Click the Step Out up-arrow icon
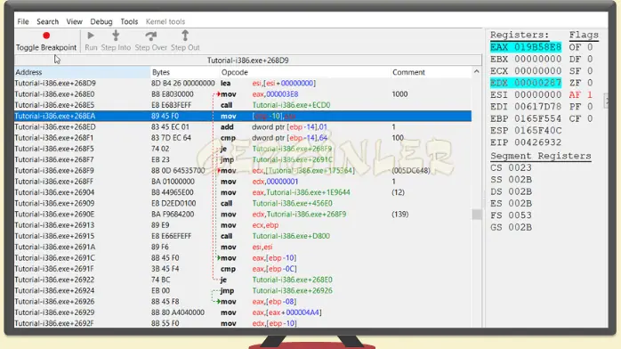621x349 pixels. point(185,36)
